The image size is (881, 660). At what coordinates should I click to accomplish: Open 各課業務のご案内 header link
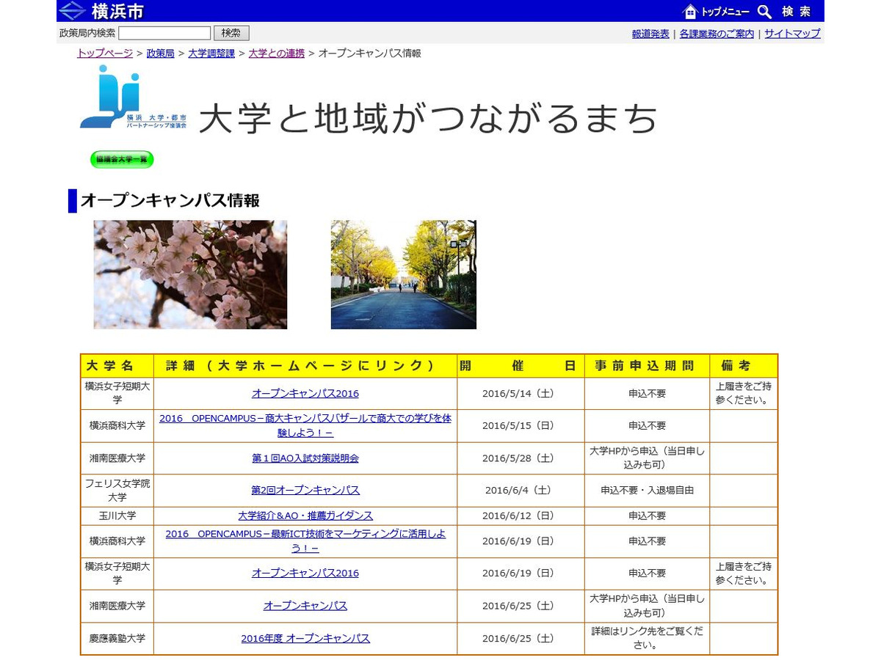[717, 34]
